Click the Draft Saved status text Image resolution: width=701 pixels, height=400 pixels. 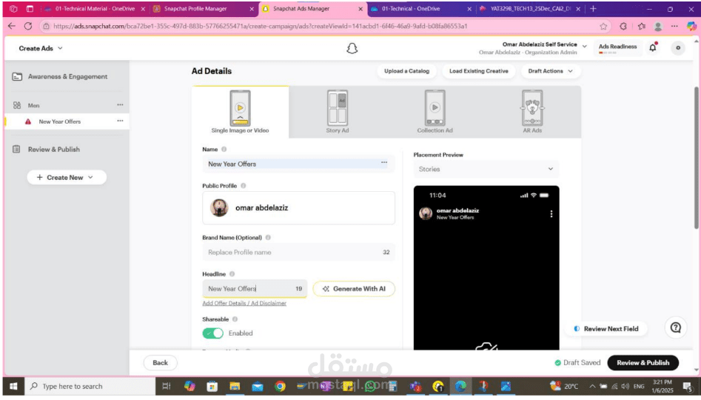[x=582, y=362]
